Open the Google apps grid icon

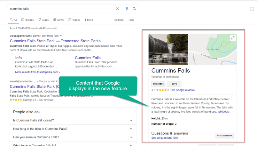(x=252, y=9)
